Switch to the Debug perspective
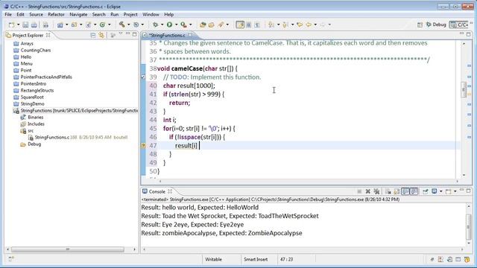The height and width of the screenshot is (268, 477). click(x=436, y=25)
